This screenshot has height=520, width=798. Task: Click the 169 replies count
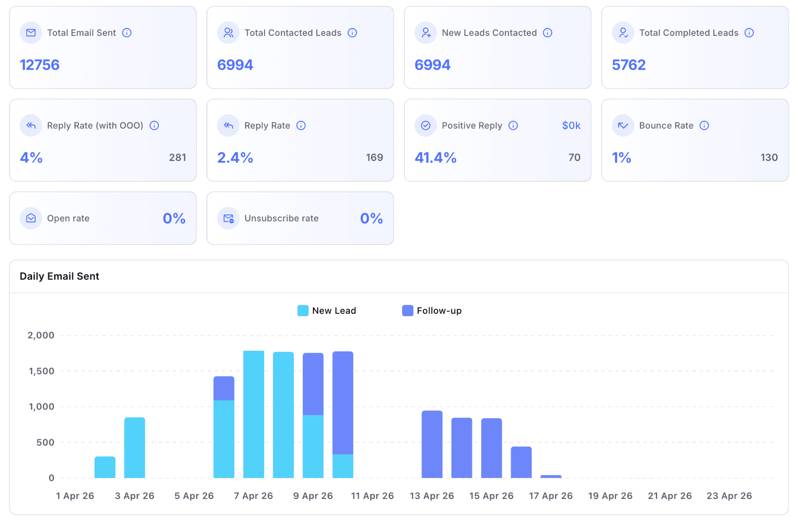[374, 157]
